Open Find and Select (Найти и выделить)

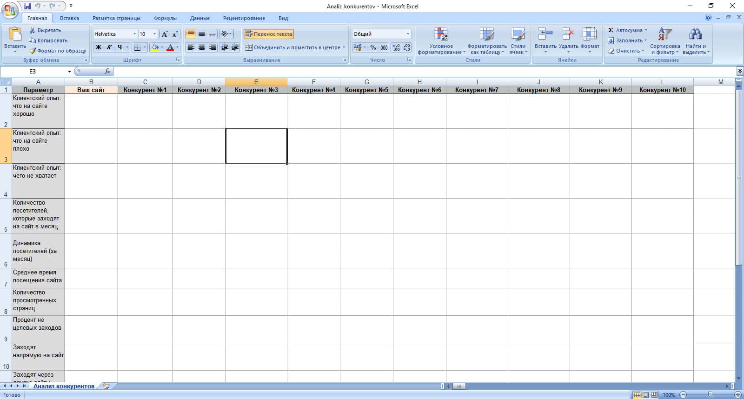click(696, 41)
